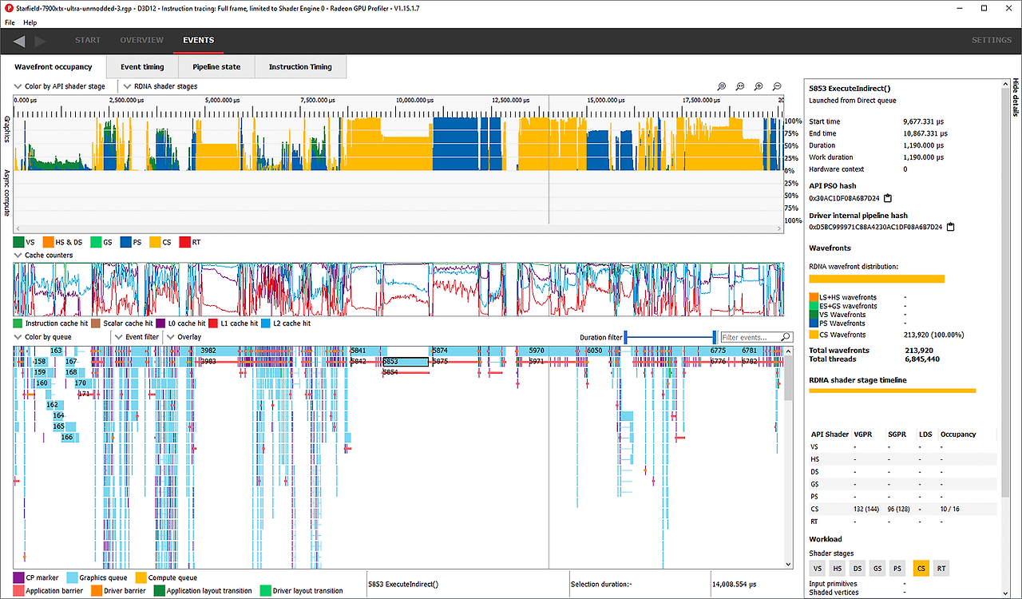Click the purple L0 cache hit legend swatch
Screen dimensions: 1022x599
pos(160,323)
